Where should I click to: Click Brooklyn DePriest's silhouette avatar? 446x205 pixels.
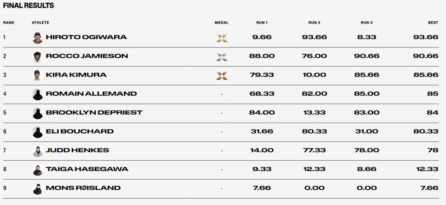[x=37, y=113]
